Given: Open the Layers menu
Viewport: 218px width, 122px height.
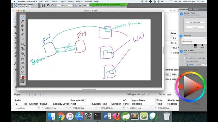Looking at the screenshot, I should point(63,1).
